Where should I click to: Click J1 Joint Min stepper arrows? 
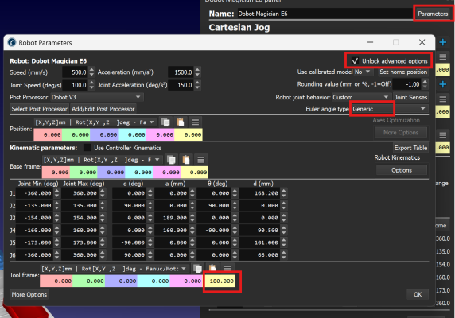pyautogui.click(x=57, y=193)
